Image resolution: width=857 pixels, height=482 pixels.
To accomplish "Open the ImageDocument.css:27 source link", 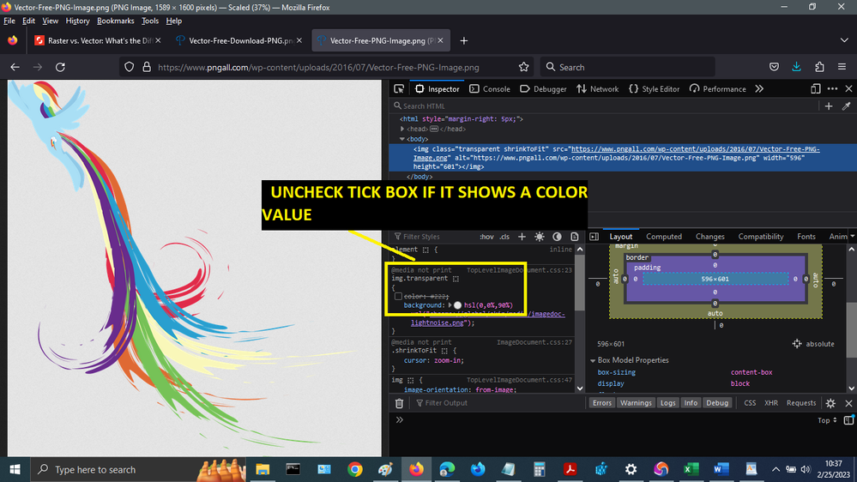I will click(534, 342).
